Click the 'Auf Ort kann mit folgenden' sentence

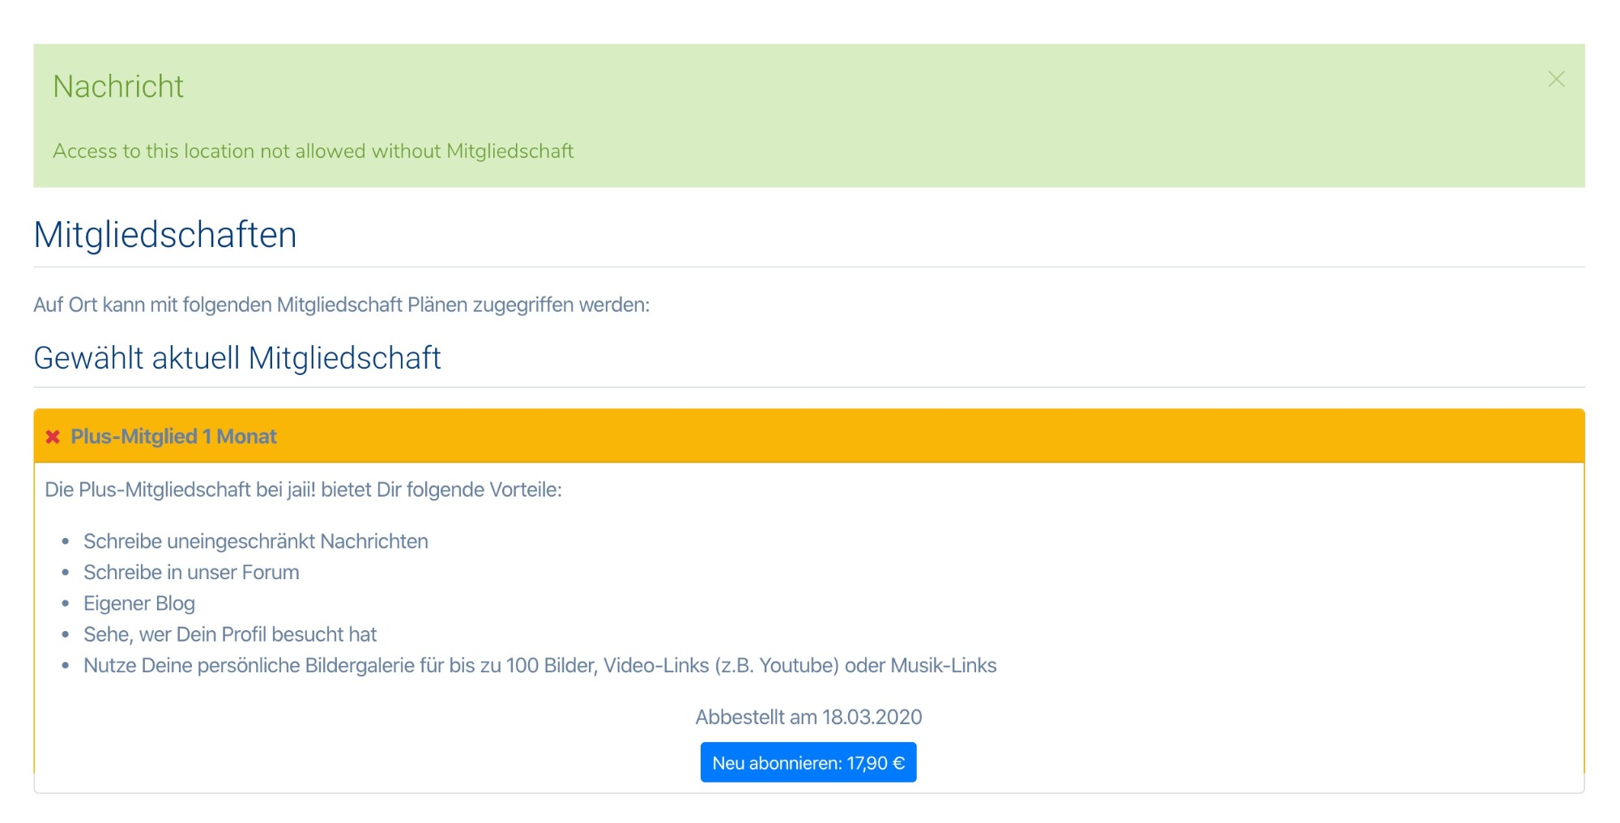(342, 305)
